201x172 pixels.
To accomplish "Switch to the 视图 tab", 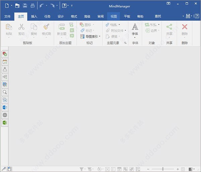I will coord(114,16).
